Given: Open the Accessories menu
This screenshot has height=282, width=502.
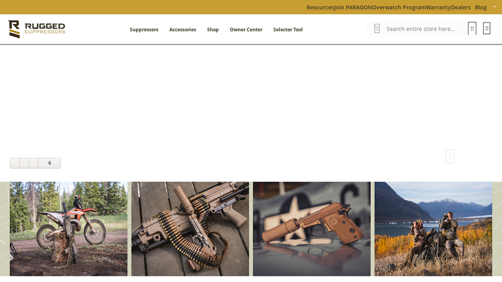Looking at the screenshot, I should 183,29.
